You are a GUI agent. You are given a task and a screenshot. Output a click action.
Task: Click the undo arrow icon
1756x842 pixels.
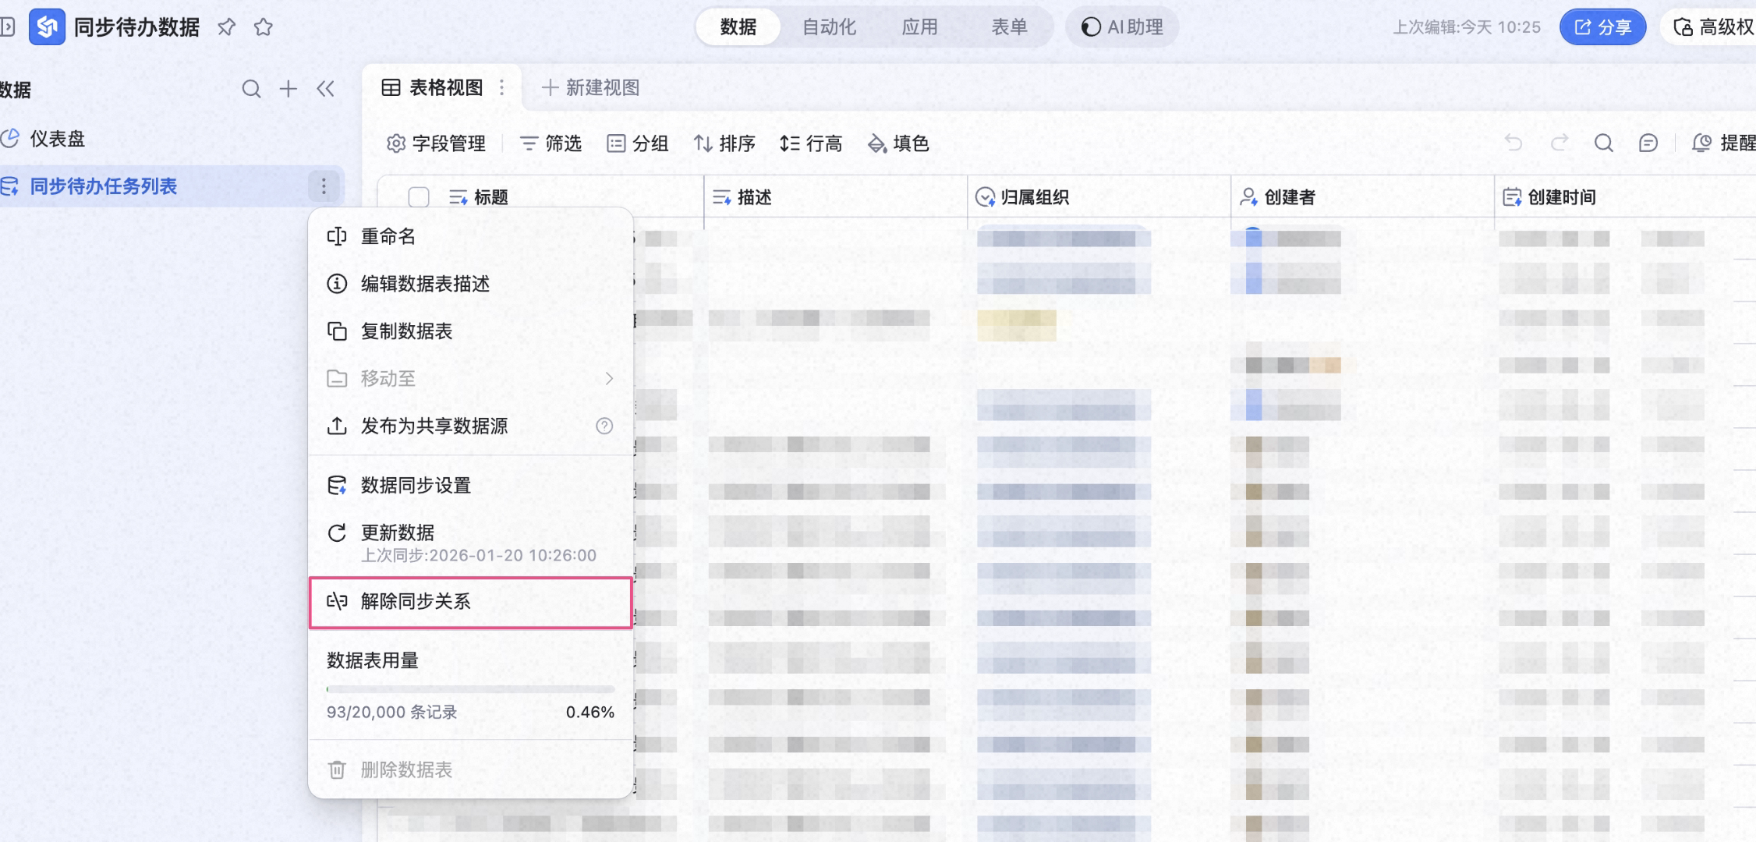tap(1513, 143)
